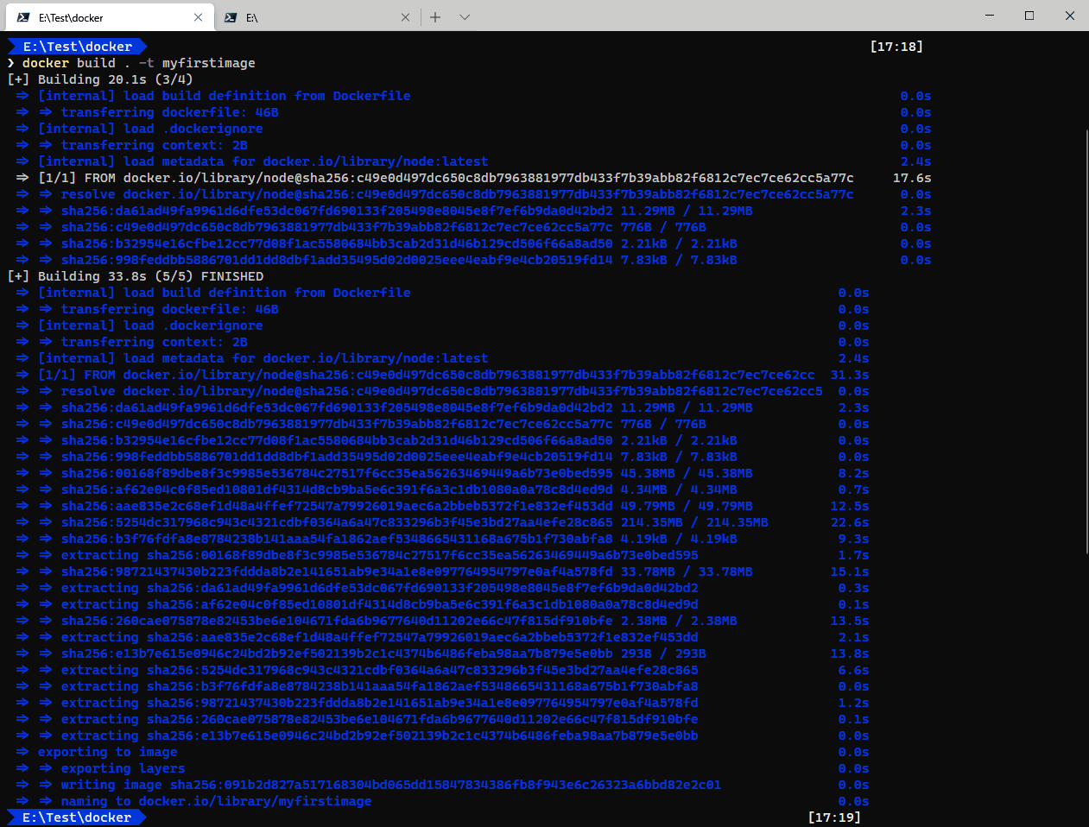Viewport: 1089px width, 827px height.
Task: Switch to the E:\ tab
Action: 311,17
